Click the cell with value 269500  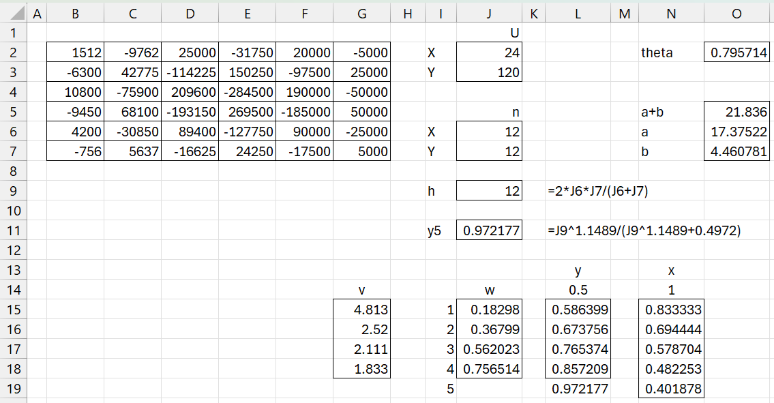pos(247,112)
